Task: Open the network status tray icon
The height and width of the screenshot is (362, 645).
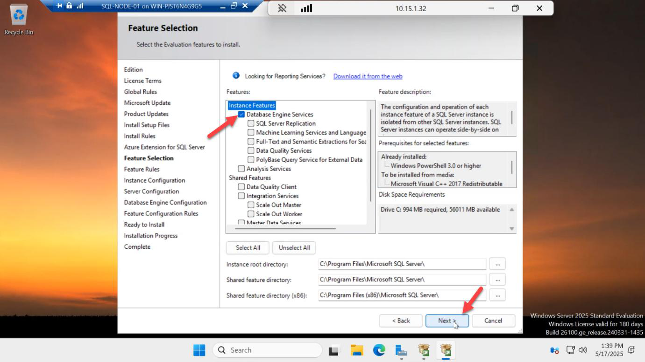Action: coord(570,350)
